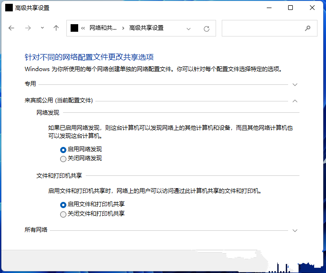The height and width of the screenshot is (273, 326).
Task: Click the search input box
Action: pyautogui.click(x=270, y=28)
